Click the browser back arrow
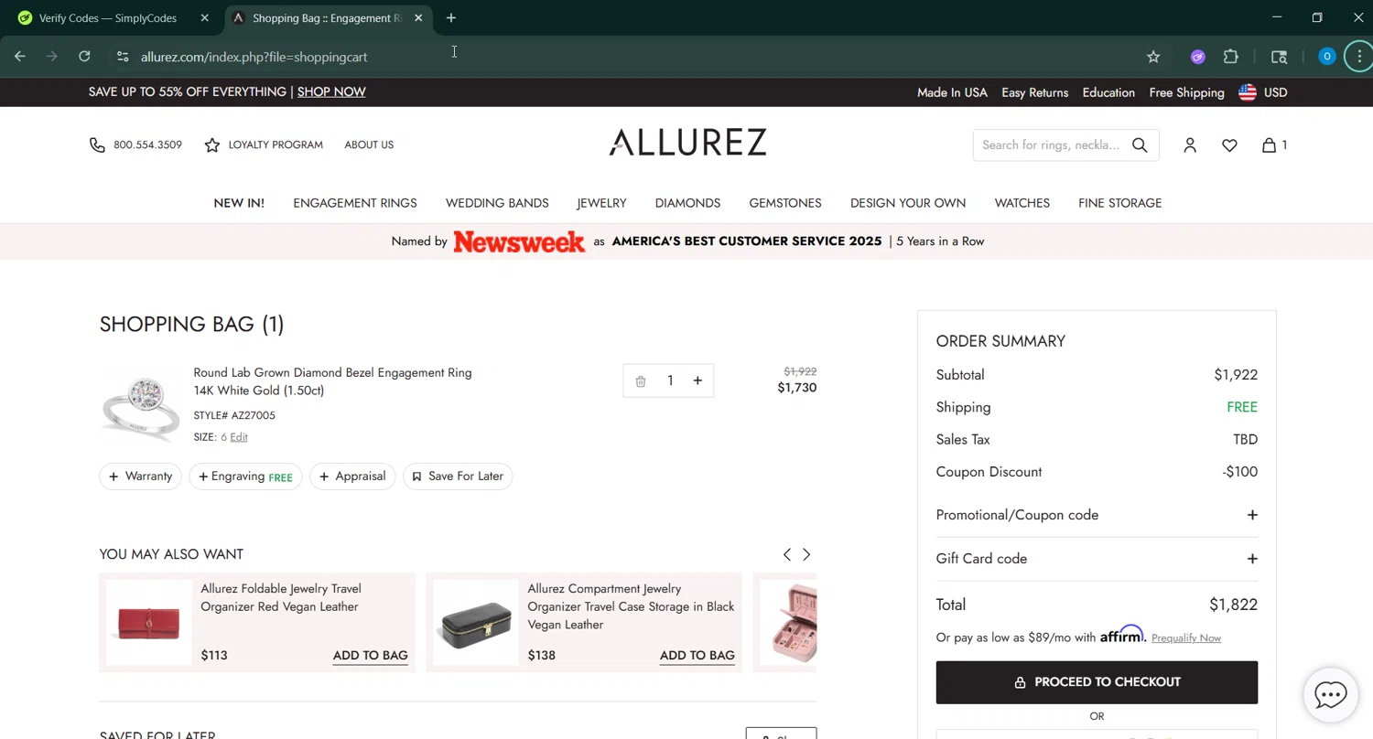 (20, 57)
